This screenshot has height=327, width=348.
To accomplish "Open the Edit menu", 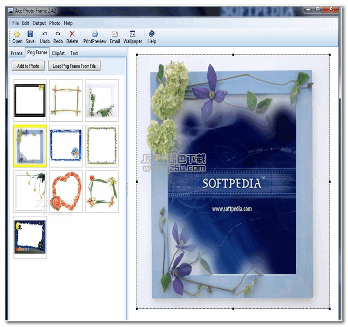I will pos(25,23).
